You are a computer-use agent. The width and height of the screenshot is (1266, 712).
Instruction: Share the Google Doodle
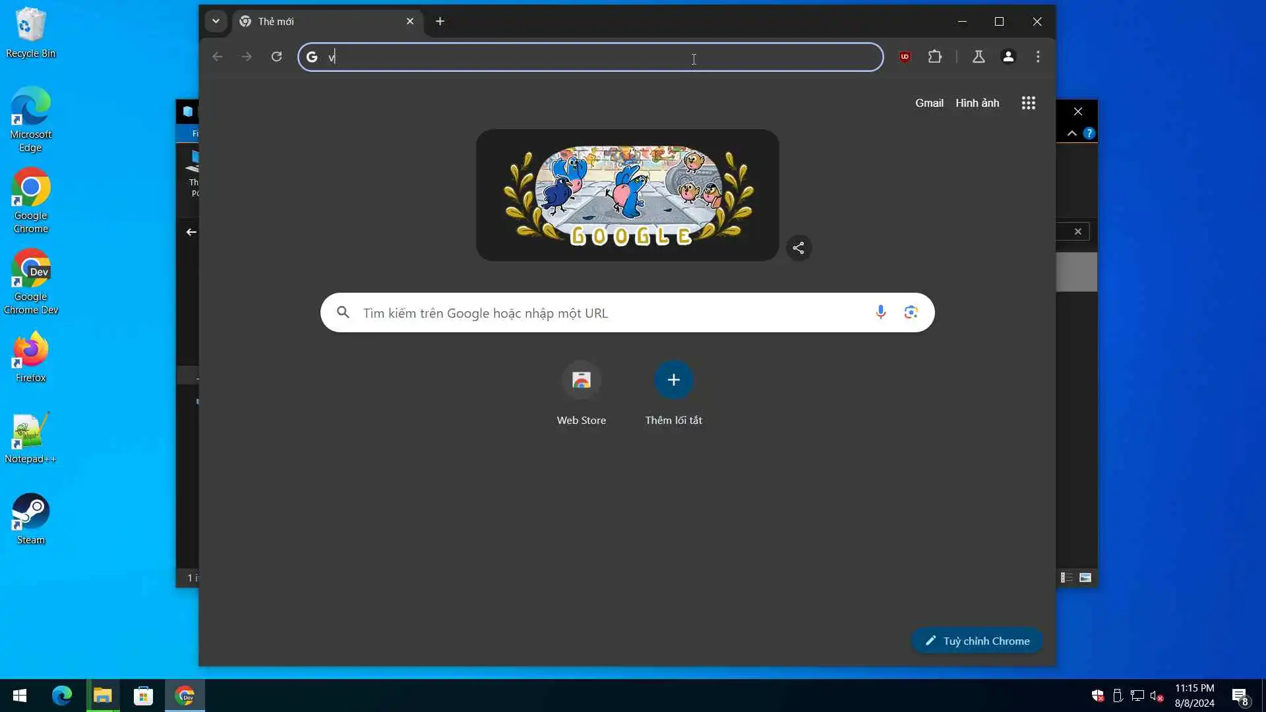[x=799, y=249]
